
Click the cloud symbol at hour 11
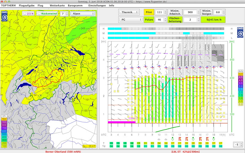pos(166,139)
